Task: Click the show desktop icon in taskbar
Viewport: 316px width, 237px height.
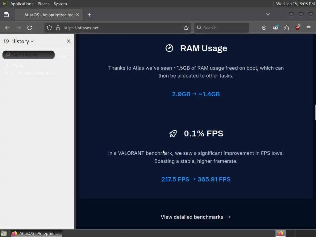Action: [4, 234]
